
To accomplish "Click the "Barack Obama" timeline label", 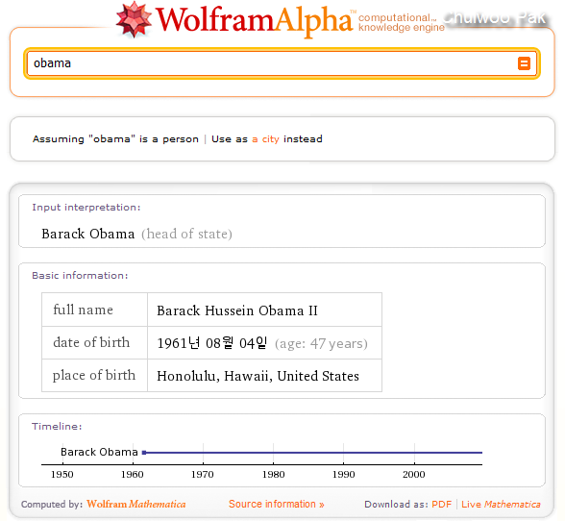I will [99, 452].
